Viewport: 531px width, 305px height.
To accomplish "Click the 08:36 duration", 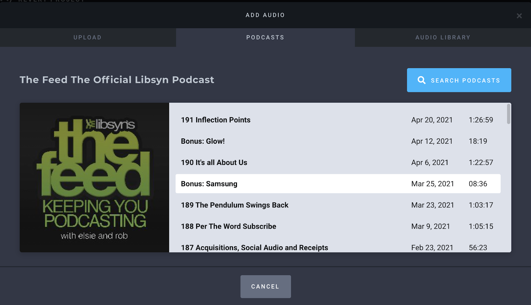I will 478,184.
